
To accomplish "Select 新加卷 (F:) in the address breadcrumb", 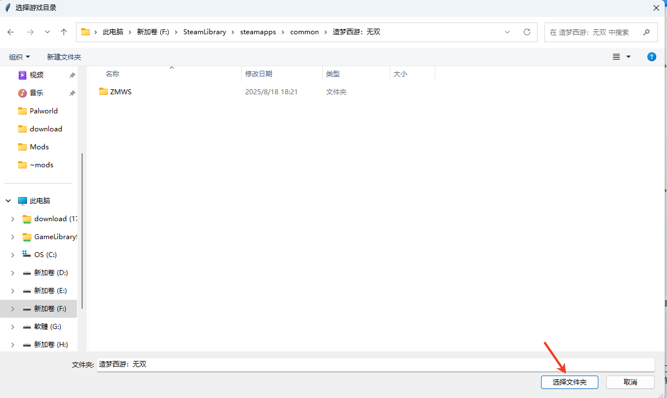I will coord(153,32).
